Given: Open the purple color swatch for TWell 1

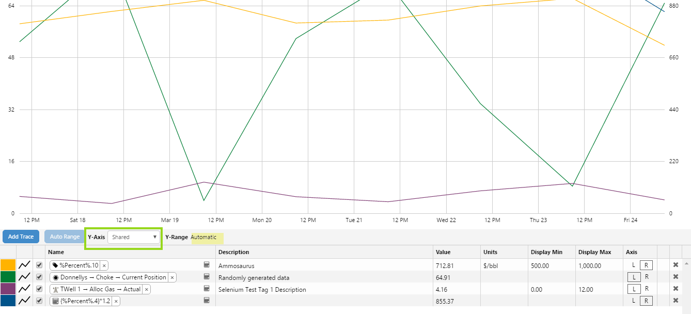Looking at the screenshot, I should click(8, 289).
